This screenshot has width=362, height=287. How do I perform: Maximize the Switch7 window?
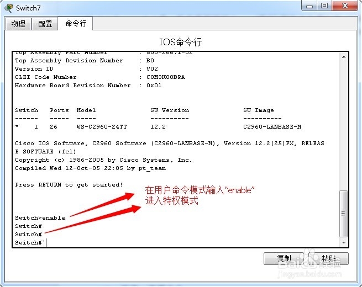coord(324,6)
